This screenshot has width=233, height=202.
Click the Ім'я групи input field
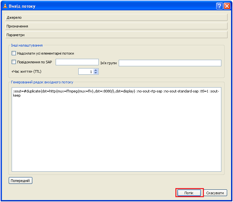170,63
